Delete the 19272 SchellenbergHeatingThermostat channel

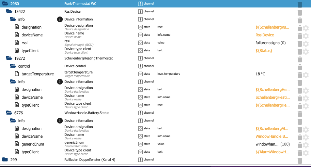(x=300, y=59)
